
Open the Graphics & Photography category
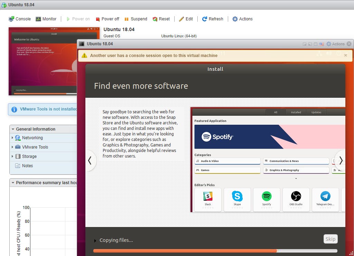point(296,170)
